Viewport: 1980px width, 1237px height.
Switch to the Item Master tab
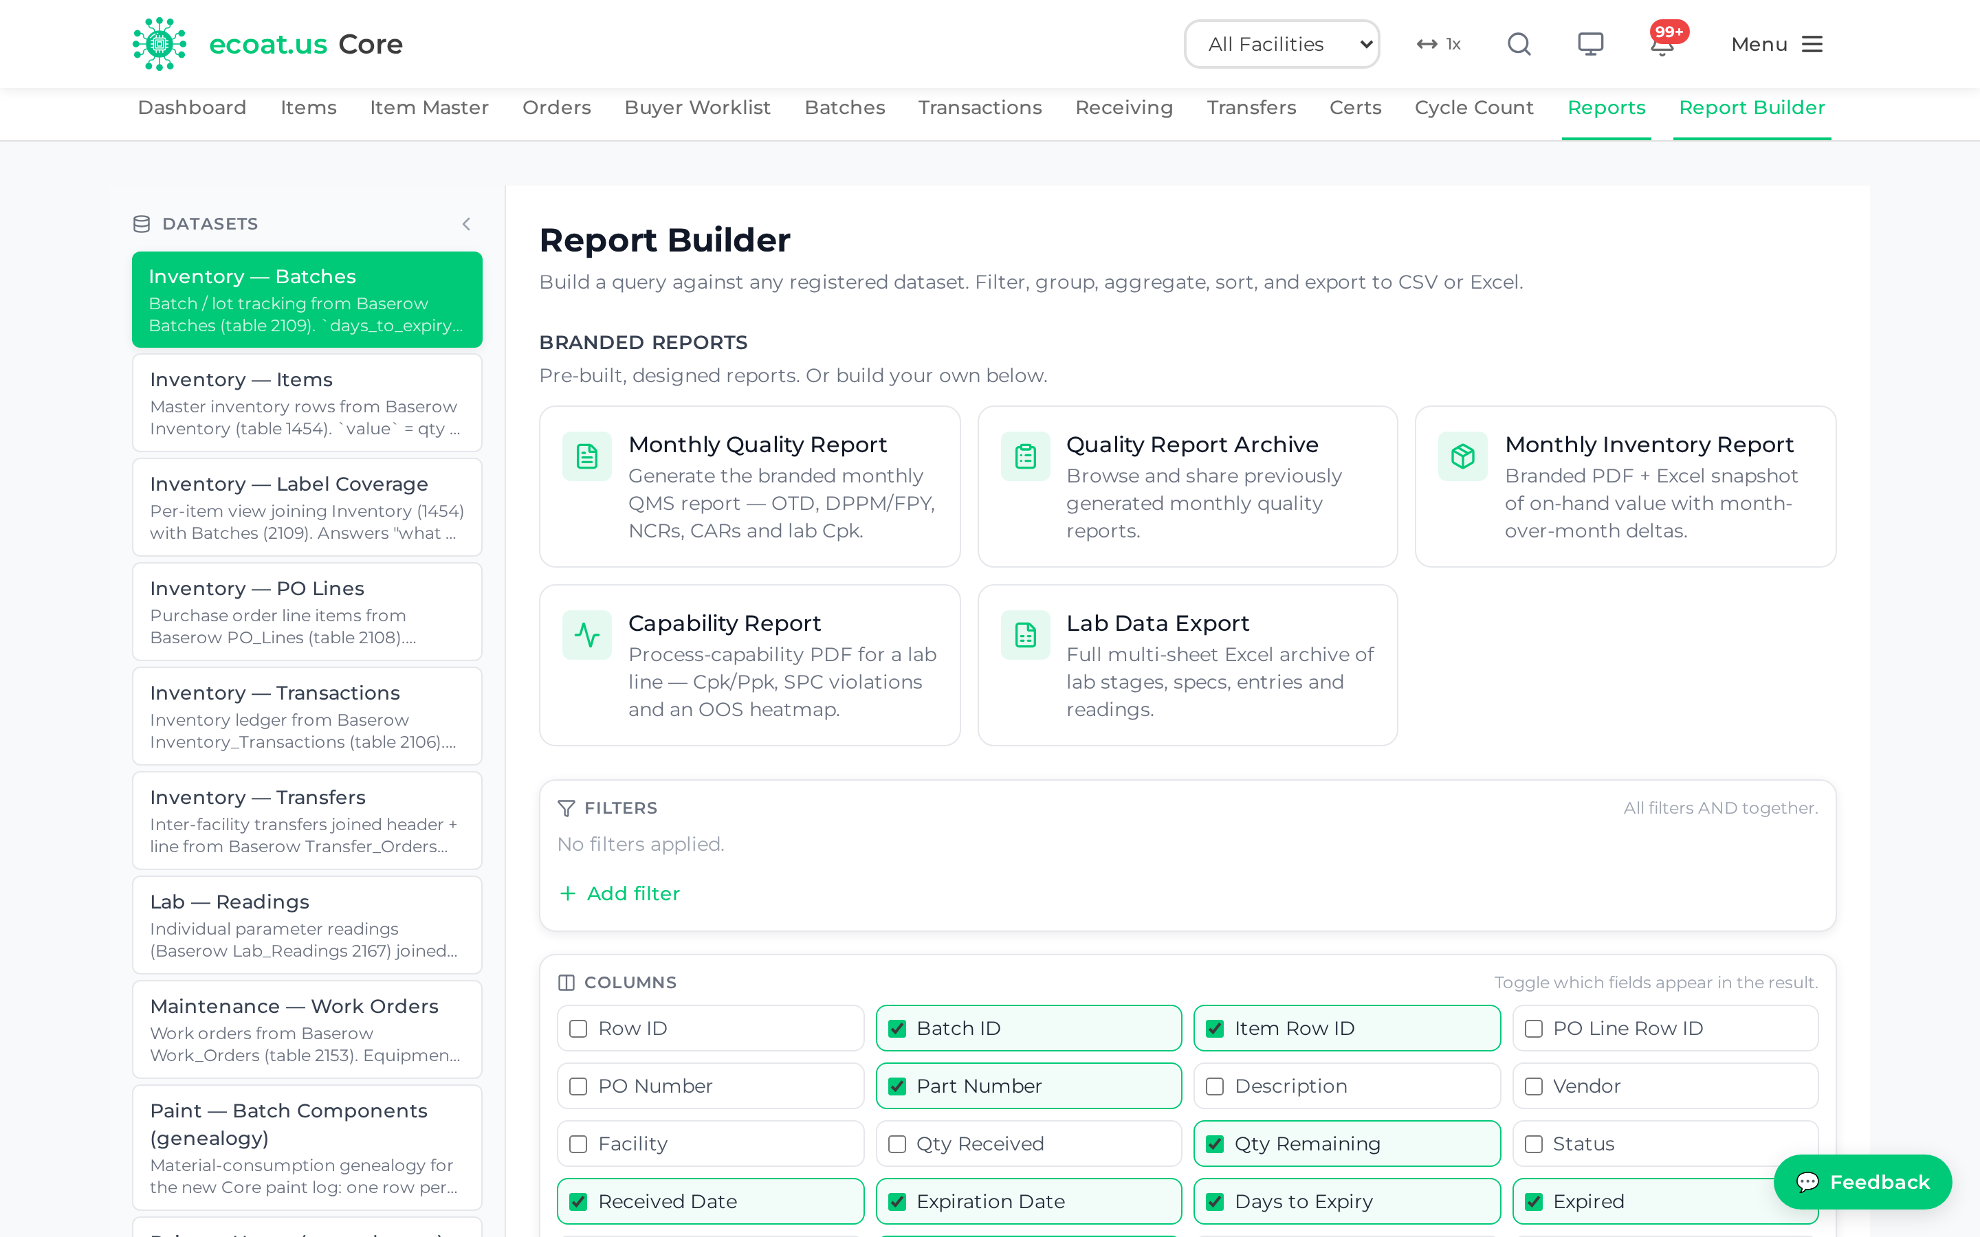(x=430, y=108)
